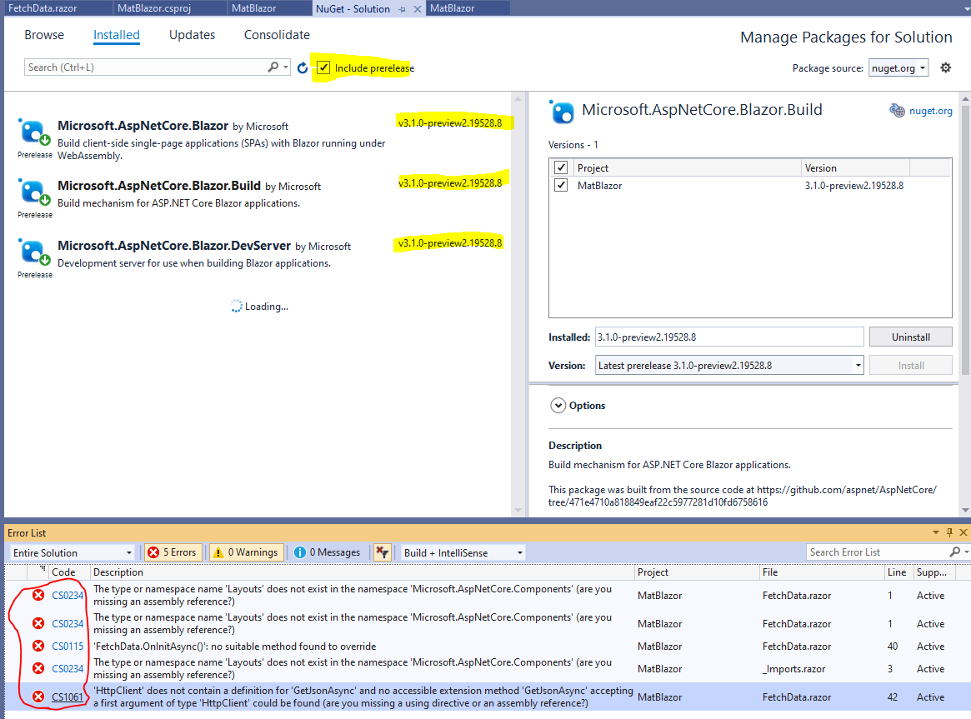The image size is (971, 719).
Task: Open the CS1061 error code link
Action: (x=67, y=697)
